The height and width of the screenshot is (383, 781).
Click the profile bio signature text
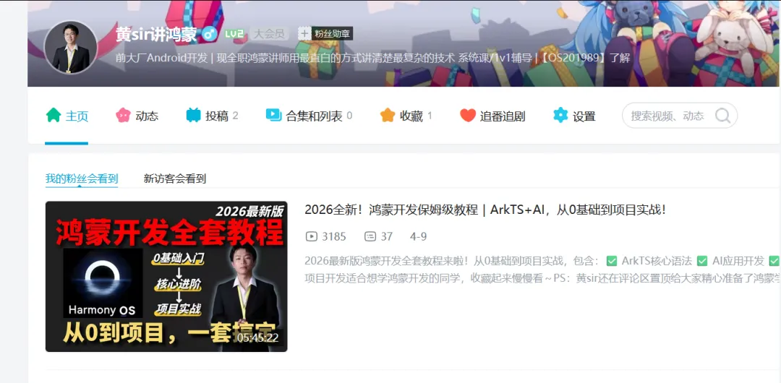(372, 58)
